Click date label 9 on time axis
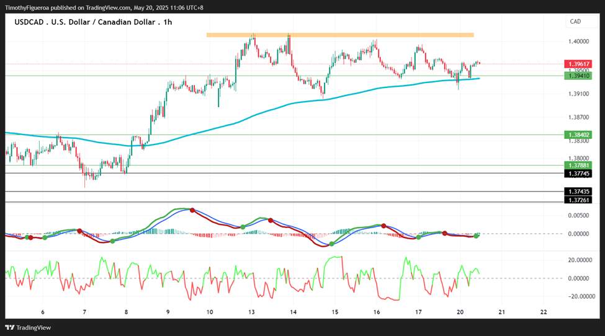Screen dimensions: 605x336 pyautogui.click(x=168, y=312)
